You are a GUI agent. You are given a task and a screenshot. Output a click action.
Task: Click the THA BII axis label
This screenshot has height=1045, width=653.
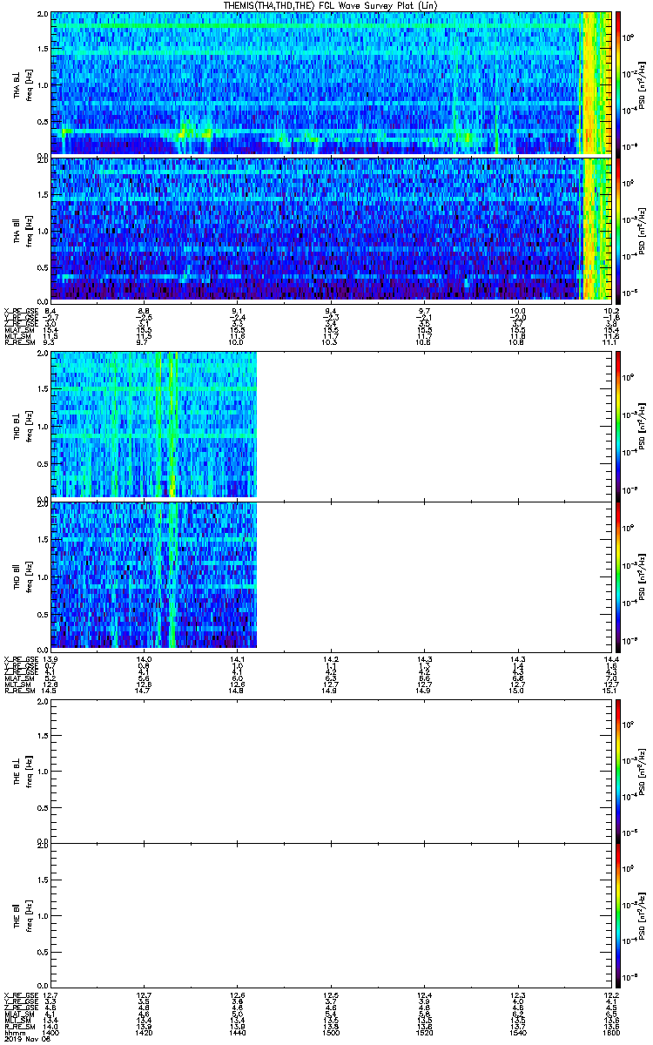click(x=17, y=231)
